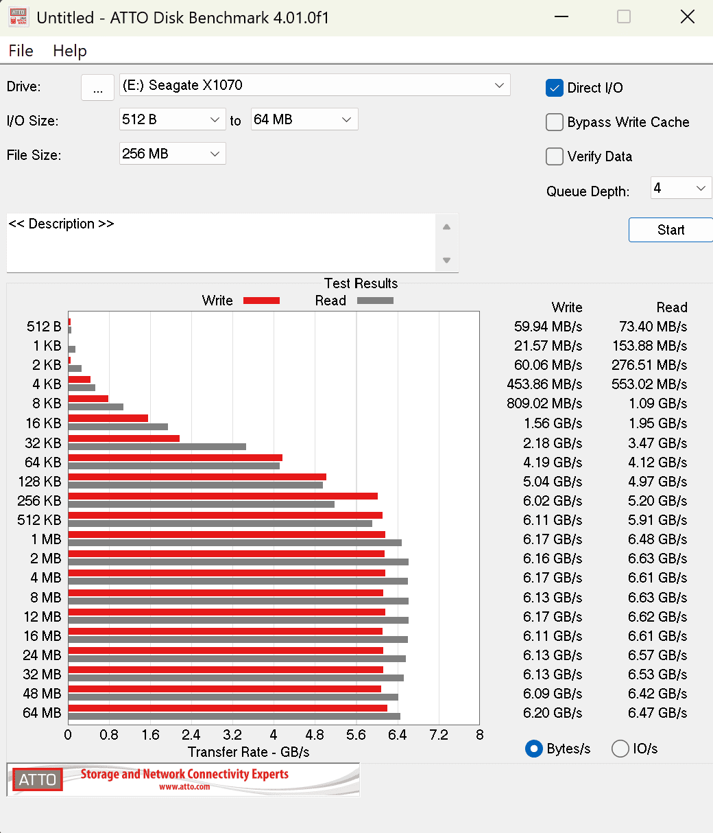Viewport: 713px width, 833px height.
Task: Click the 256 KB write value 6.02 GB/s
Action: click(x=553, y=501)
